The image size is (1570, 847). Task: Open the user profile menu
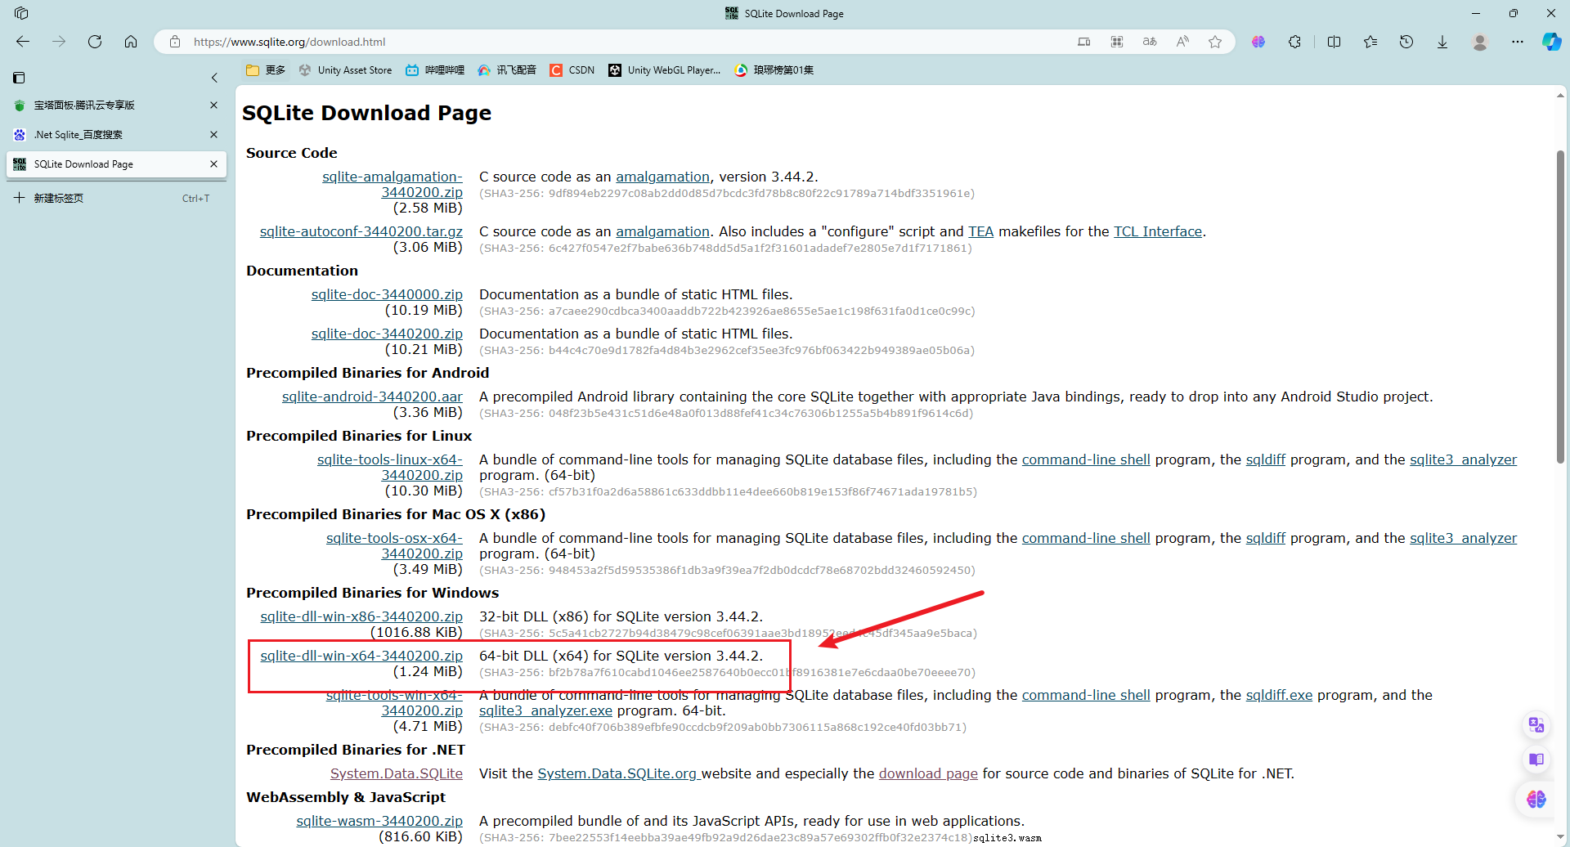tap(1480, 42)
